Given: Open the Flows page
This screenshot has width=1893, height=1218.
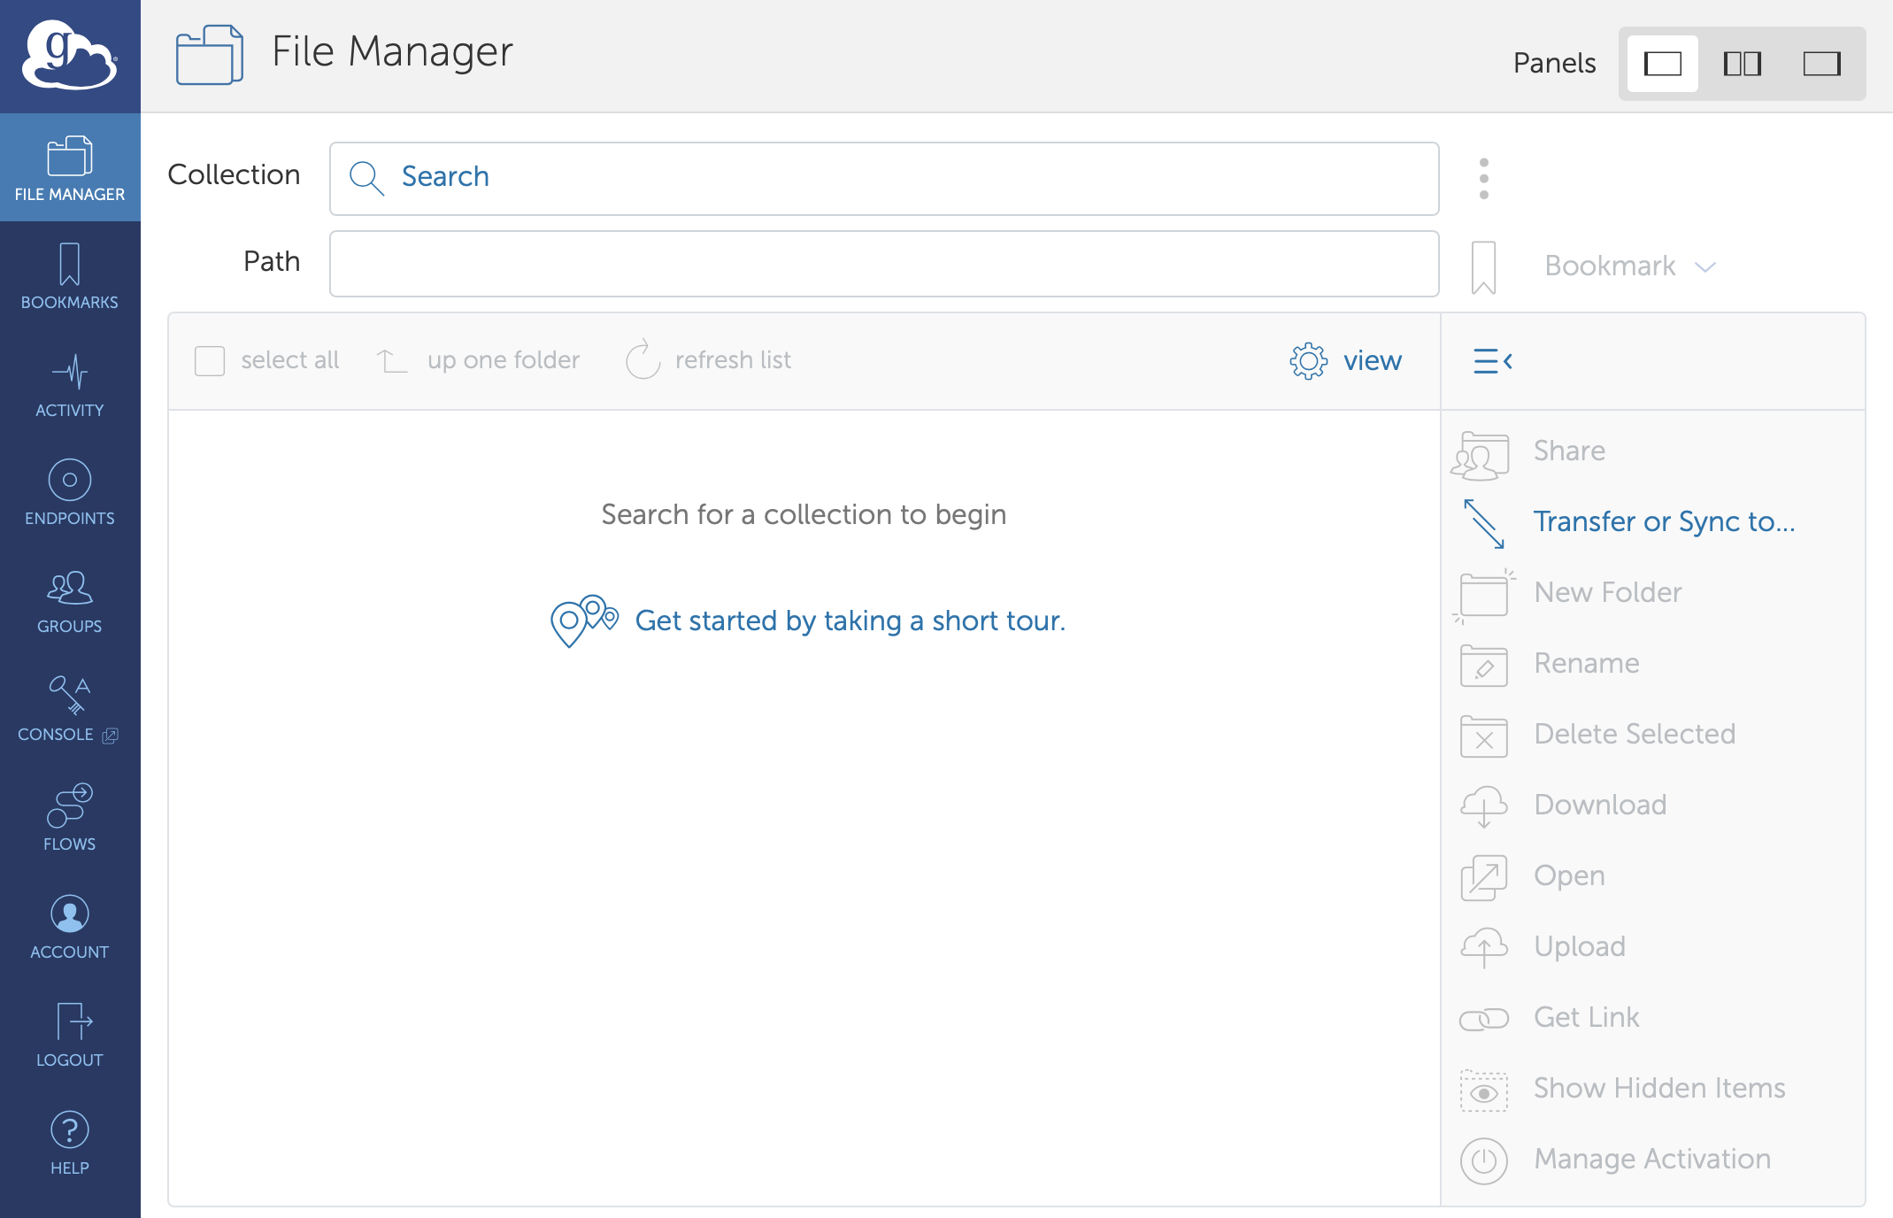Looking at the screenshot, I should pyautogui.click(x=70, y=818).
